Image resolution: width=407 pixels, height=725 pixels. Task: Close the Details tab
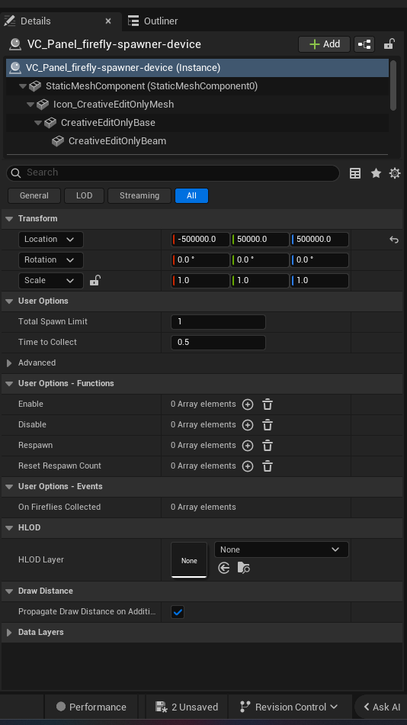point(108,21)
